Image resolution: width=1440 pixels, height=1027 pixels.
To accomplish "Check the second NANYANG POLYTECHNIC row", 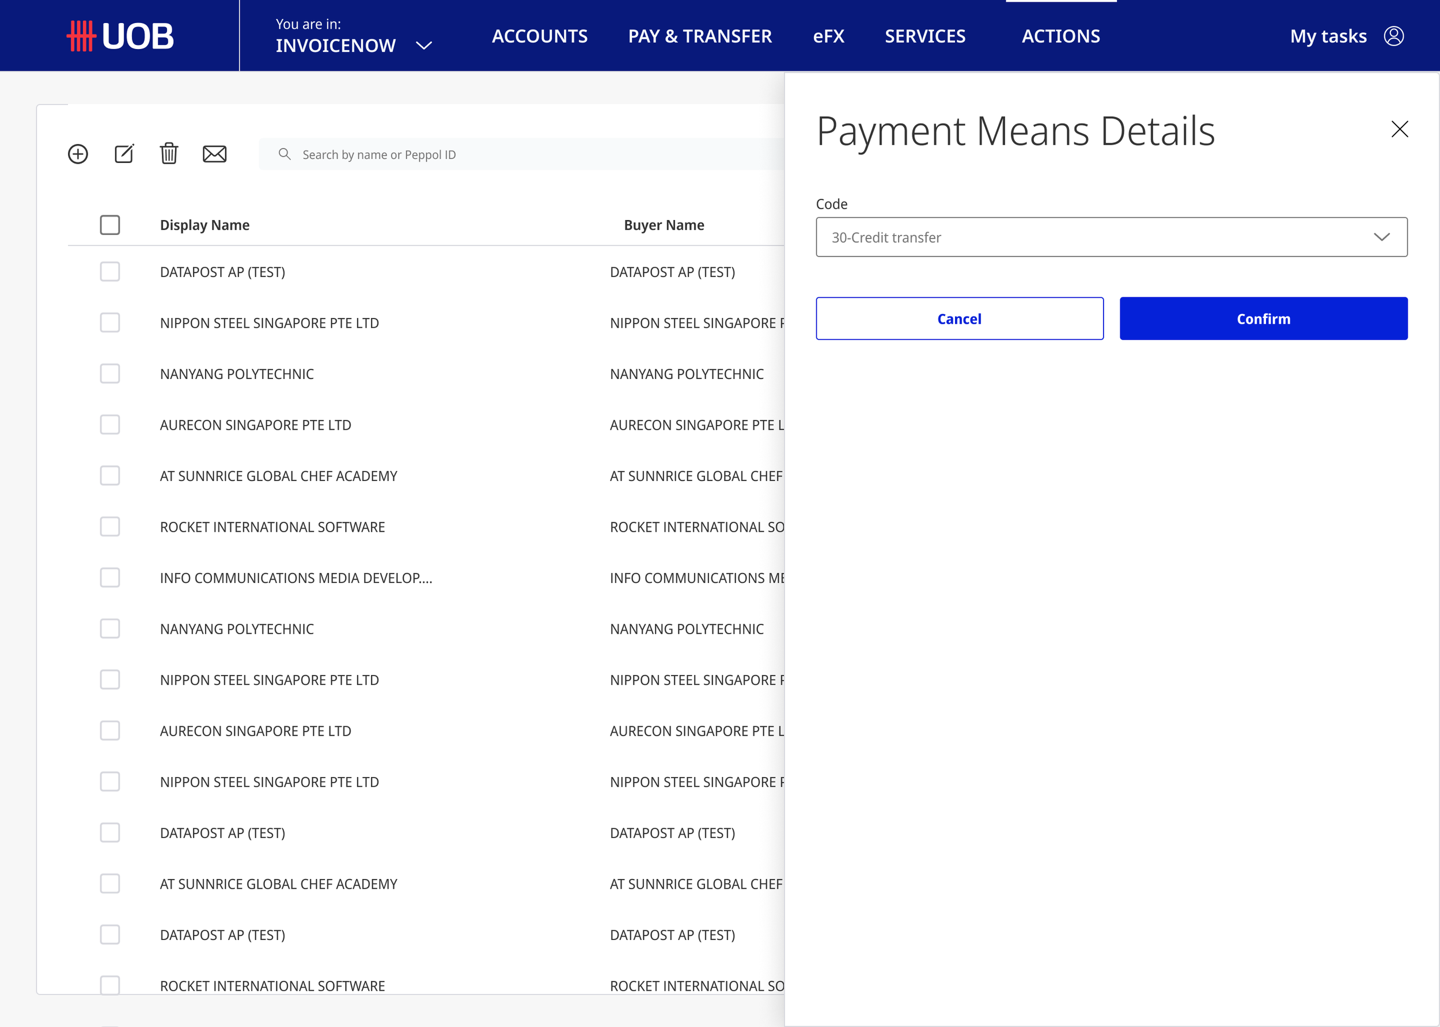I will (x=110, y=629).
